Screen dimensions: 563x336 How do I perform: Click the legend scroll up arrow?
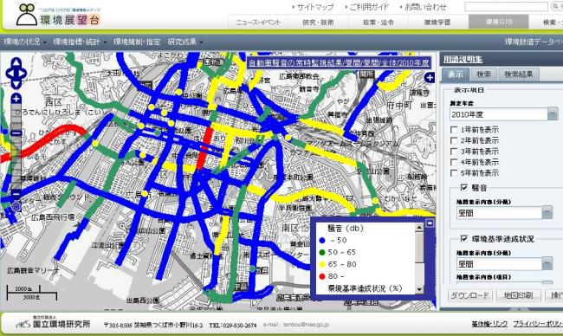tap(419, 227)
